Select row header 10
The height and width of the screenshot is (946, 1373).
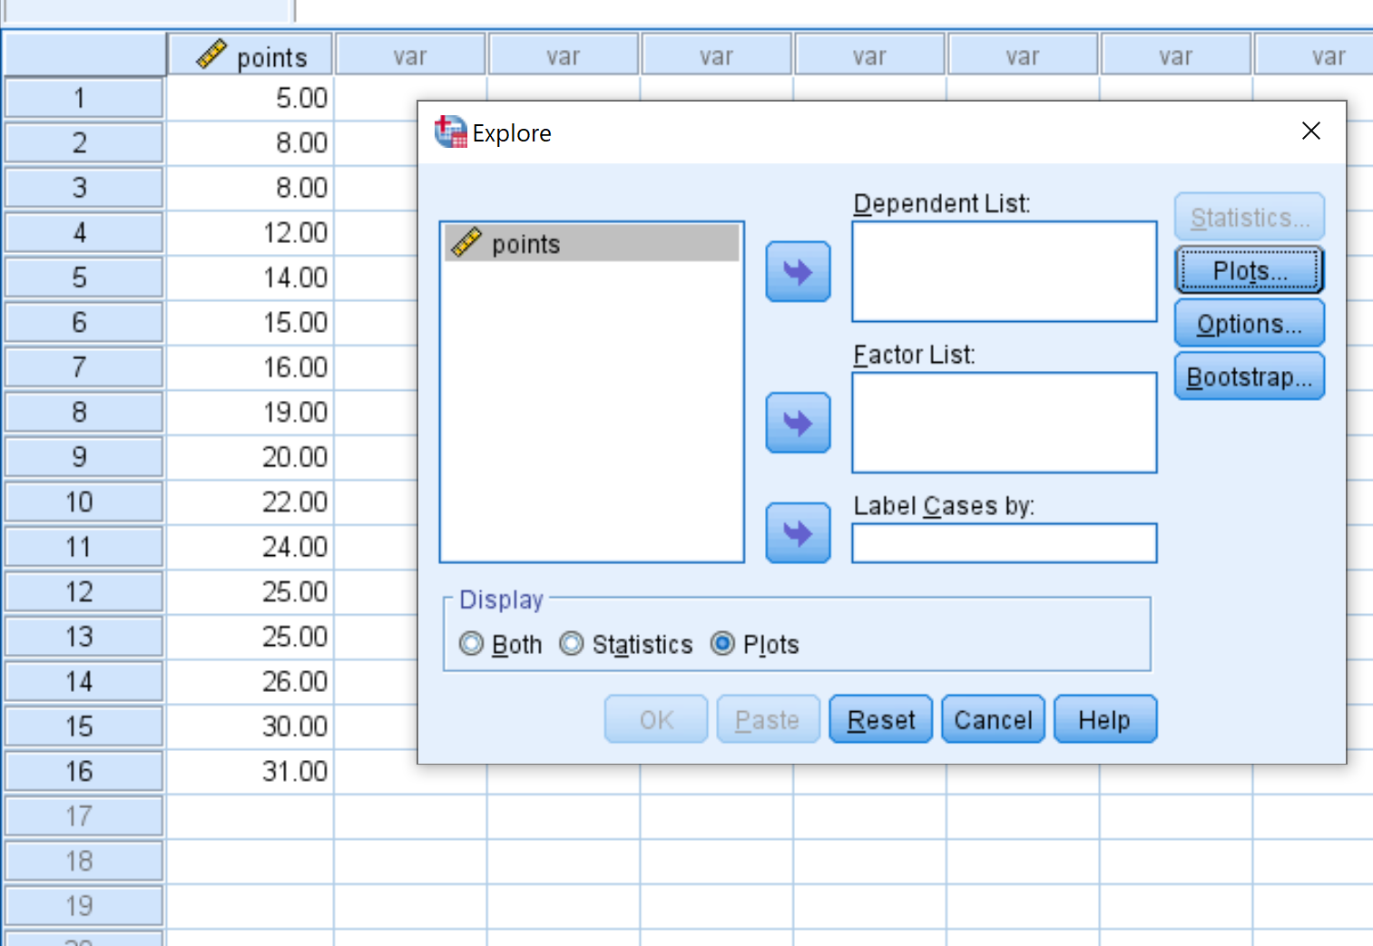[x=83, y=502]
